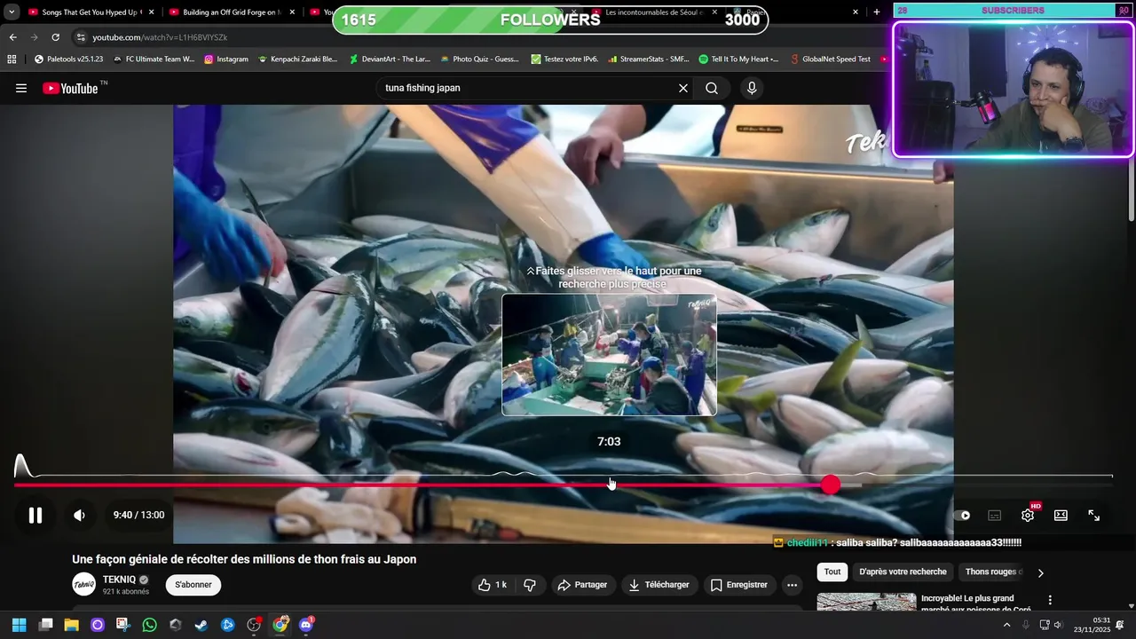The width and height of the screenshot is (1136, 639).
Task: Open the 'Tell It To My Heart' bookmark
Action: pyautogui.click(x=738, y=59)
